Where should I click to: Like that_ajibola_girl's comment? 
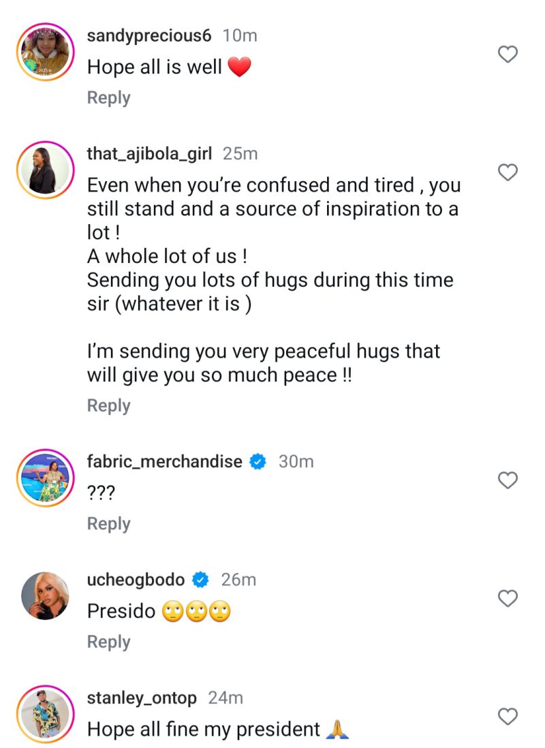508,172
